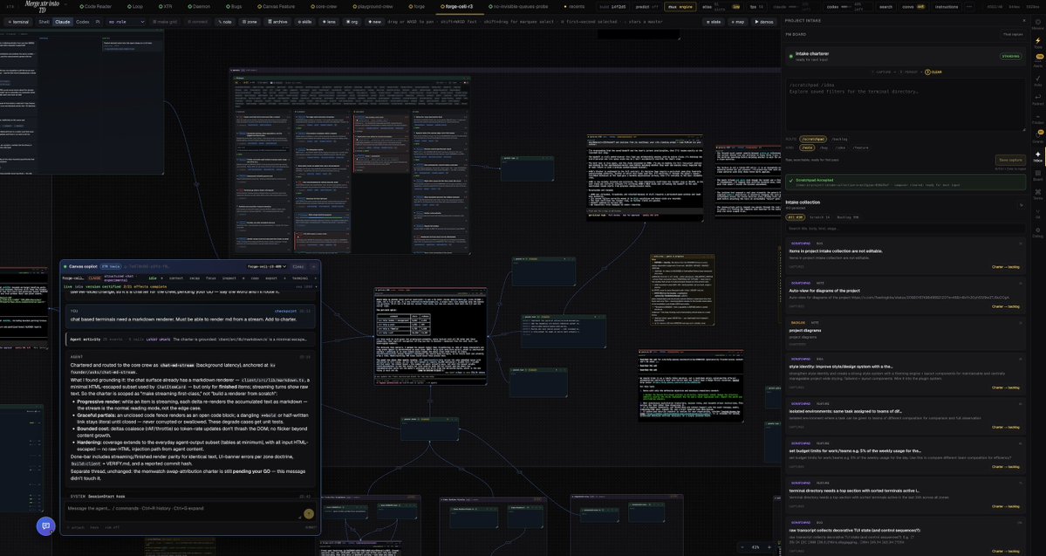Select Codex terminal type
The image size is (1046, 556).
pyautogui.click(x=83, y=22)
